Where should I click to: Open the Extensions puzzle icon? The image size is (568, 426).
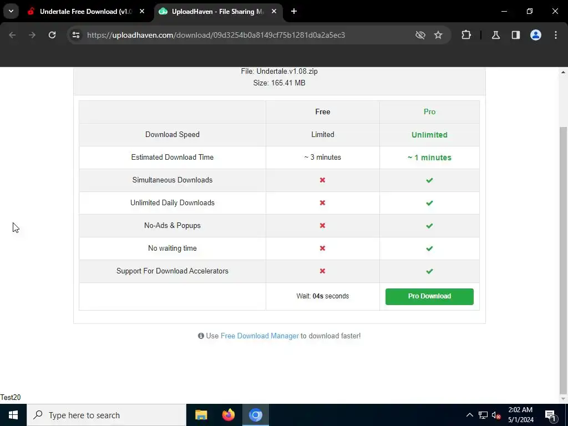pos(466,35)
